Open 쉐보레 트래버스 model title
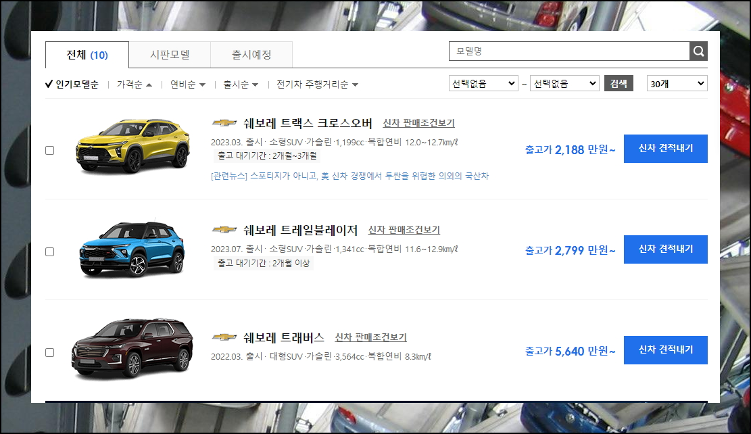 coord(283,337)
